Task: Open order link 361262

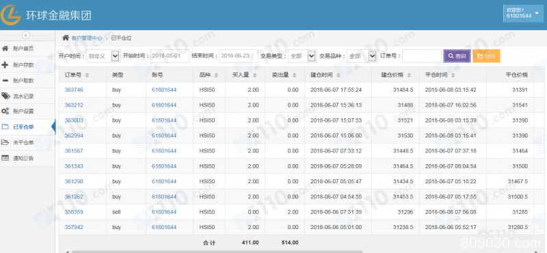Action: (x=74, y=197)
